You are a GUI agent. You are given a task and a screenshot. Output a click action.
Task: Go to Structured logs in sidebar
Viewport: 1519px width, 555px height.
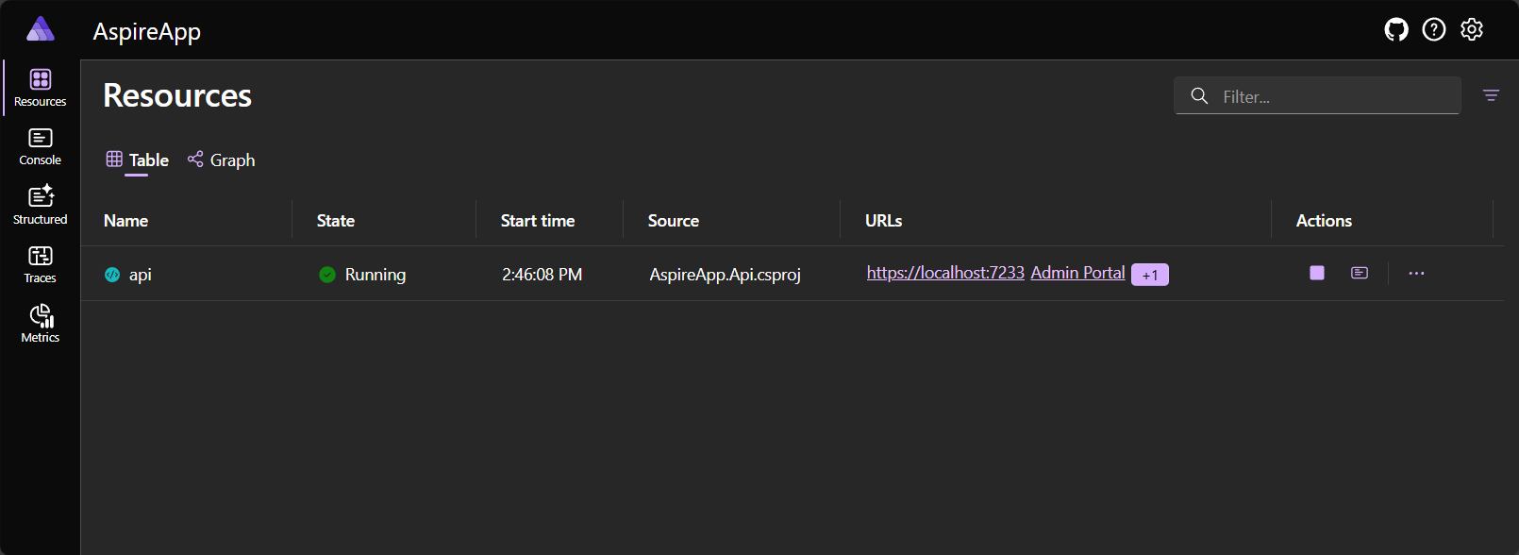pos(41,206)
